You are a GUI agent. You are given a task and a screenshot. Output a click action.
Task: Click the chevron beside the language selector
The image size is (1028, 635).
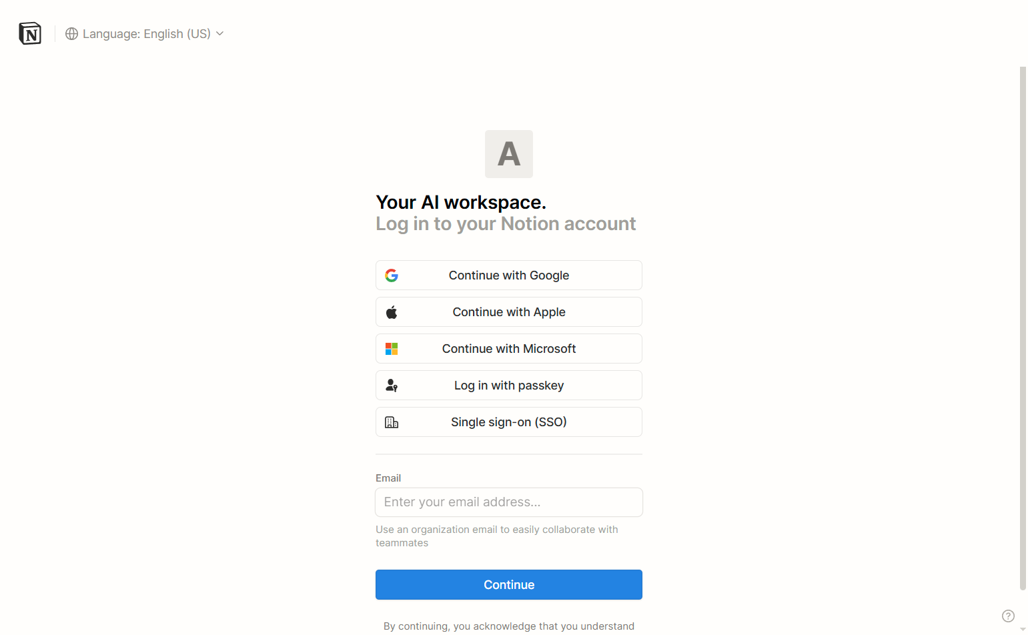[220, 33]
